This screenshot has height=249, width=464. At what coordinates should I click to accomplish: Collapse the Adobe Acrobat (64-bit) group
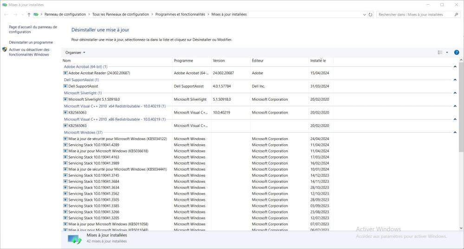point(455,67)
